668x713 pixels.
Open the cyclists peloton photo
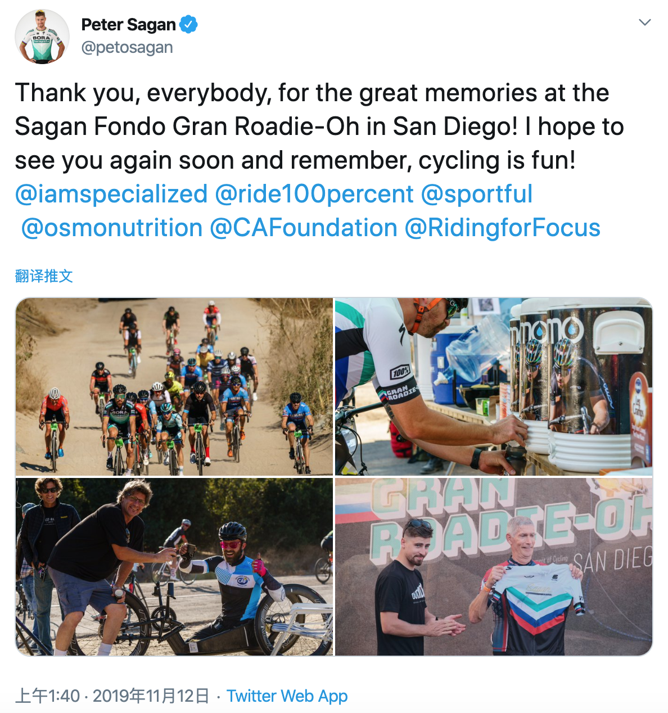pyautogui.click(x=174, y=387)
